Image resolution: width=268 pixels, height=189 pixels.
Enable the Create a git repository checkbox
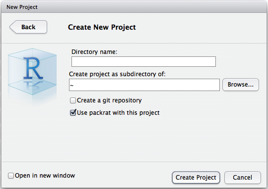point(73,100)
